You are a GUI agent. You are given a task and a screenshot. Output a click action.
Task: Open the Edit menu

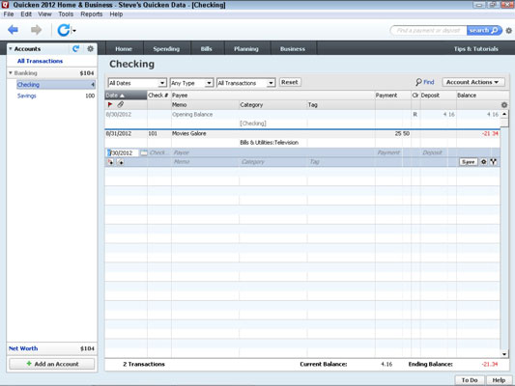tap(26, 14)
